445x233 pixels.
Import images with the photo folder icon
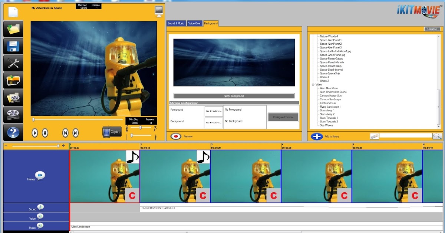(x=13, y=80)
